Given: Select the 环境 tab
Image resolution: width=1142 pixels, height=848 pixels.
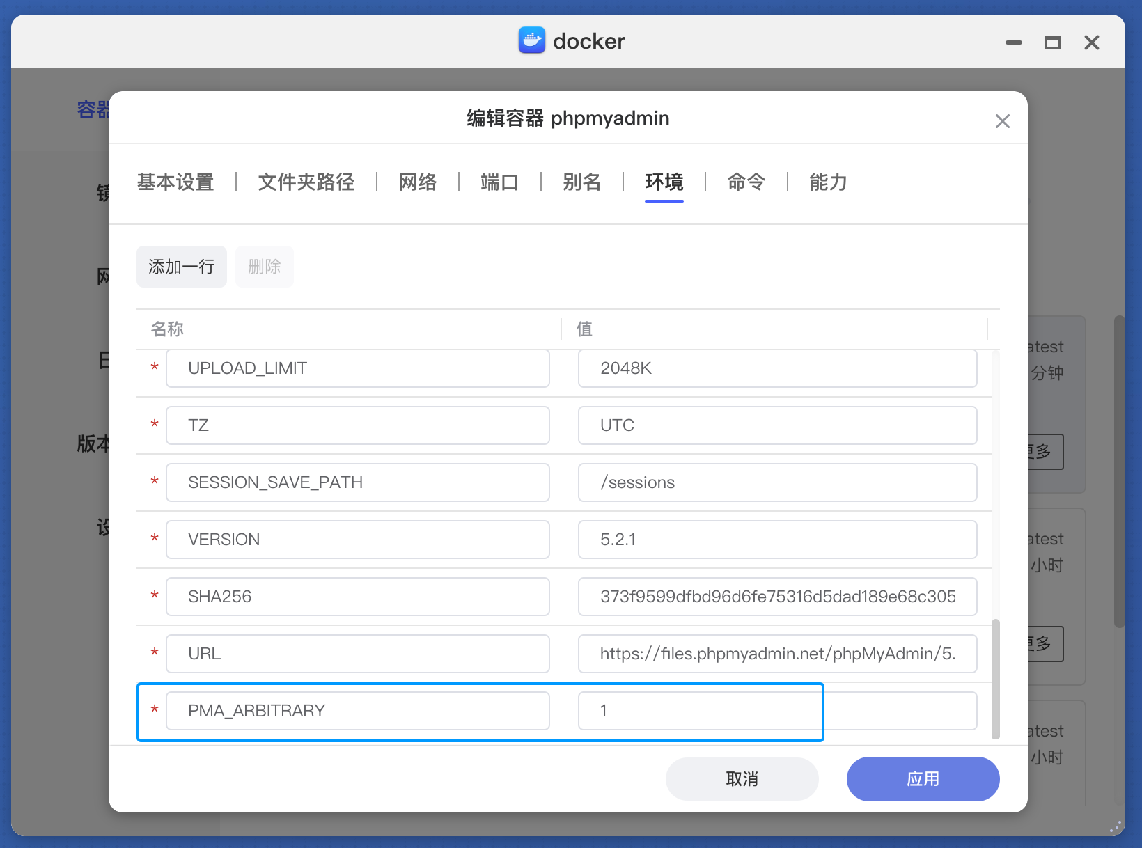Looking at the screenshot, I should (x=664, y=182).
